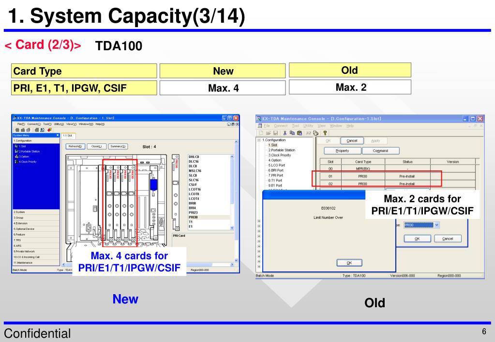Click Help question-mark icon in old console toolbar

[x=325, y=133]
